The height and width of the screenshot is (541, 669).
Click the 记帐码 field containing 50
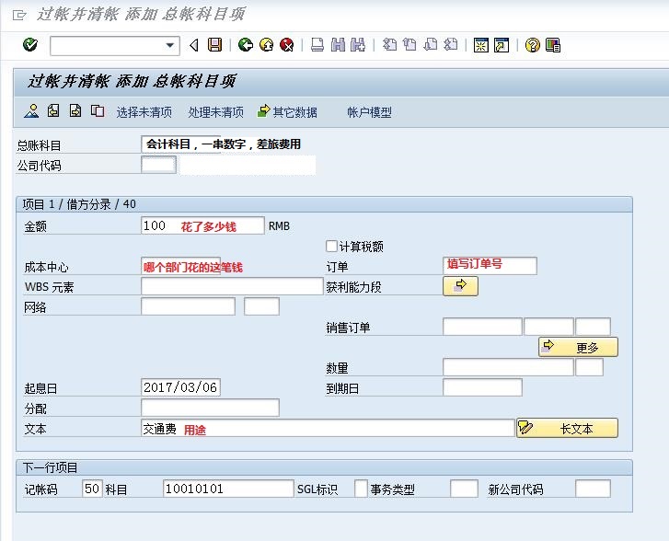(92, 489)
